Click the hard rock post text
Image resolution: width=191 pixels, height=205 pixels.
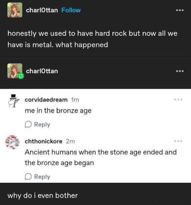(x=93, y=39)
